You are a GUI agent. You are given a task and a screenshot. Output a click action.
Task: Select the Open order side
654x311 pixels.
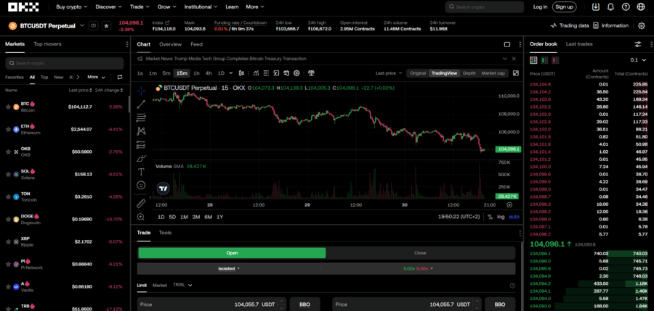pyautogui.click(x=232, y=253)
